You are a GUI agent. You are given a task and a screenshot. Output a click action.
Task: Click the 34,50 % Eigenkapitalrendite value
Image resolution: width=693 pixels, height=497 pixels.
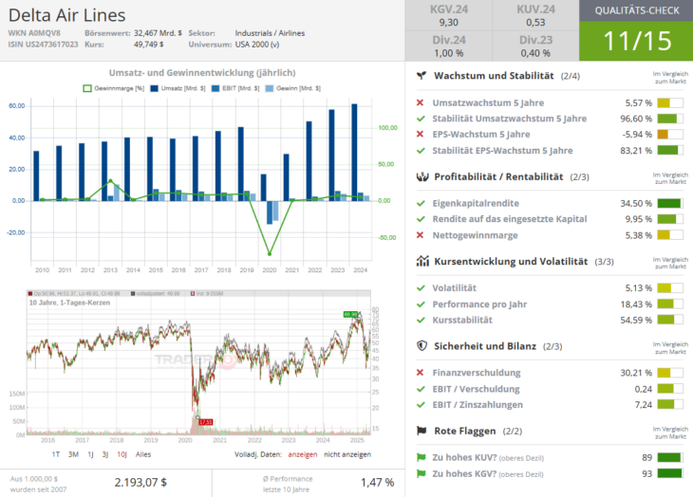636,204
